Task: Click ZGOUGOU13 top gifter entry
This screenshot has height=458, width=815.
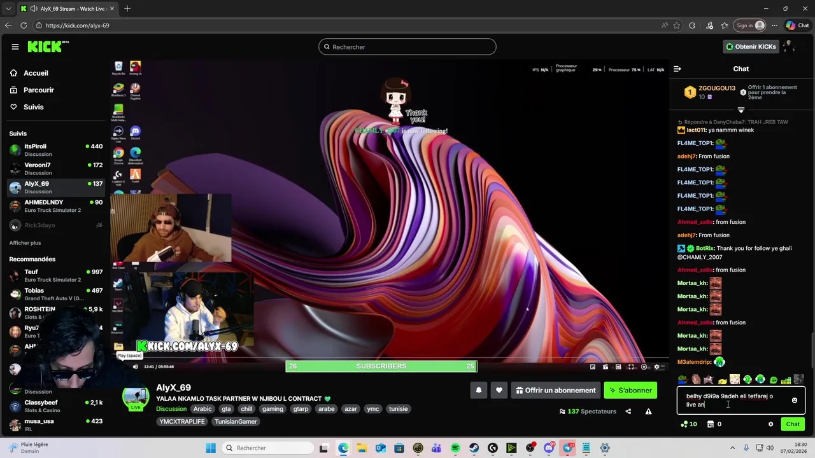Action: pyautogui.click(x=709, y=92)
